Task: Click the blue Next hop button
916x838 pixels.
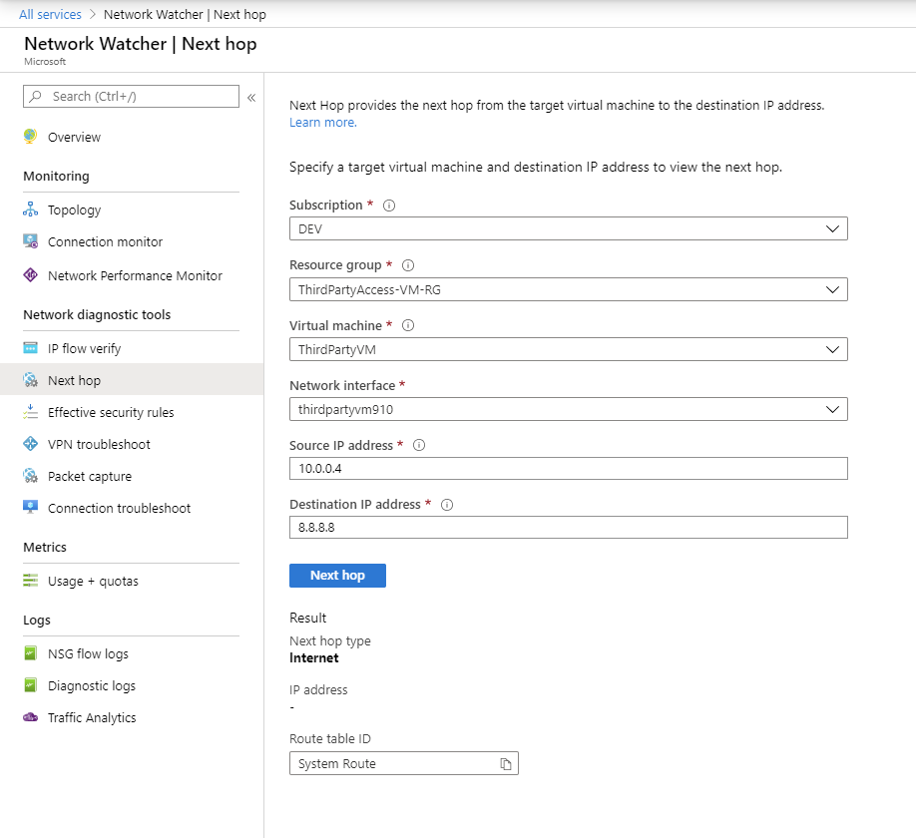Action: tap(337, 576)
